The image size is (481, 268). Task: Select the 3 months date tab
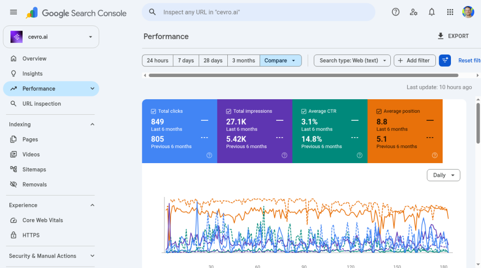[244, 61]
